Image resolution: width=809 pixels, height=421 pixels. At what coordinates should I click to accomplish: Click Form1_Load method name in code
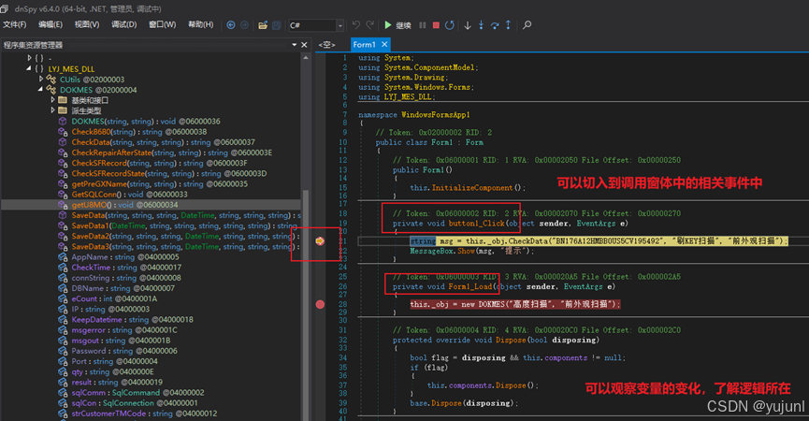[470, 286]
